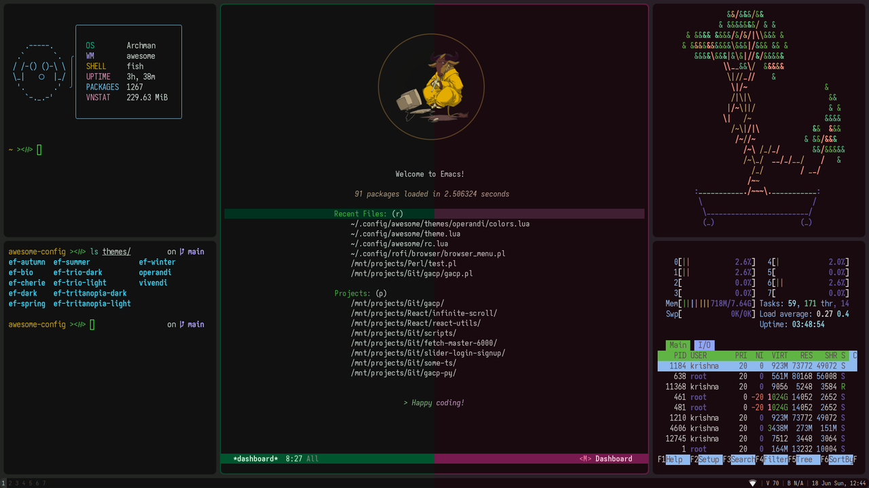
Task: Open project /mnt/projects/Git/gacp-py/
Action: 403,373
